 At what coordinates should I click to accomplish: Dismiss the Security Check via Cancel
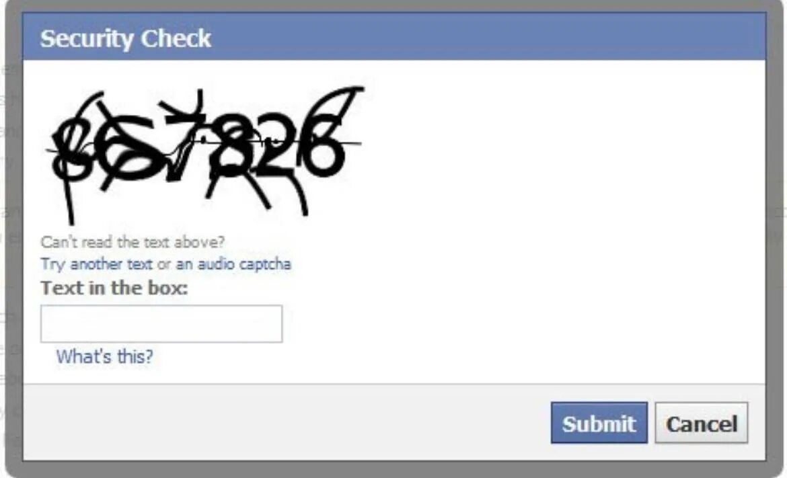701,423
